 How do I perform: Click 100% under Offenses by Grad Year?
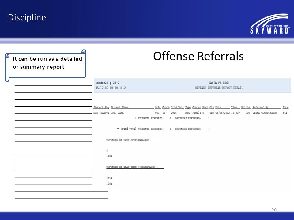coord(109,184)
